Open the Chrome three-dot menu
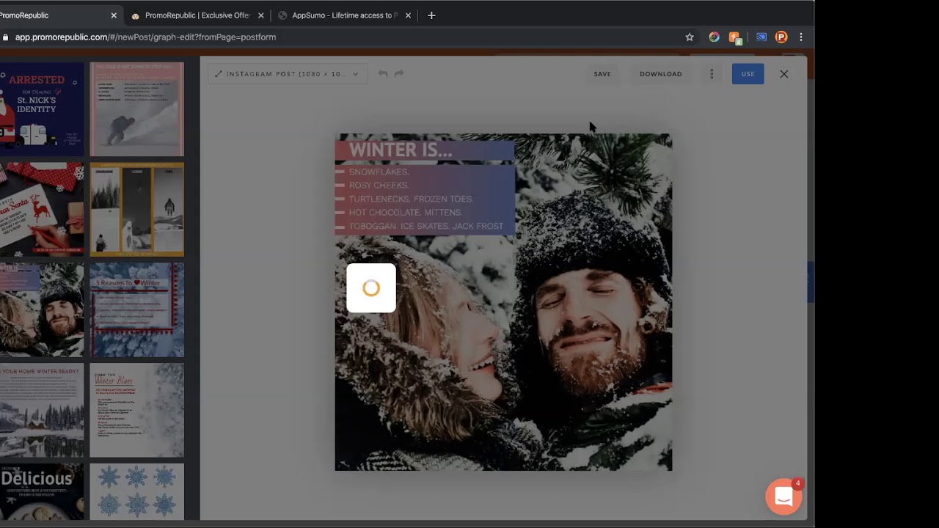The image size is (939, 528). pos(801,37)
